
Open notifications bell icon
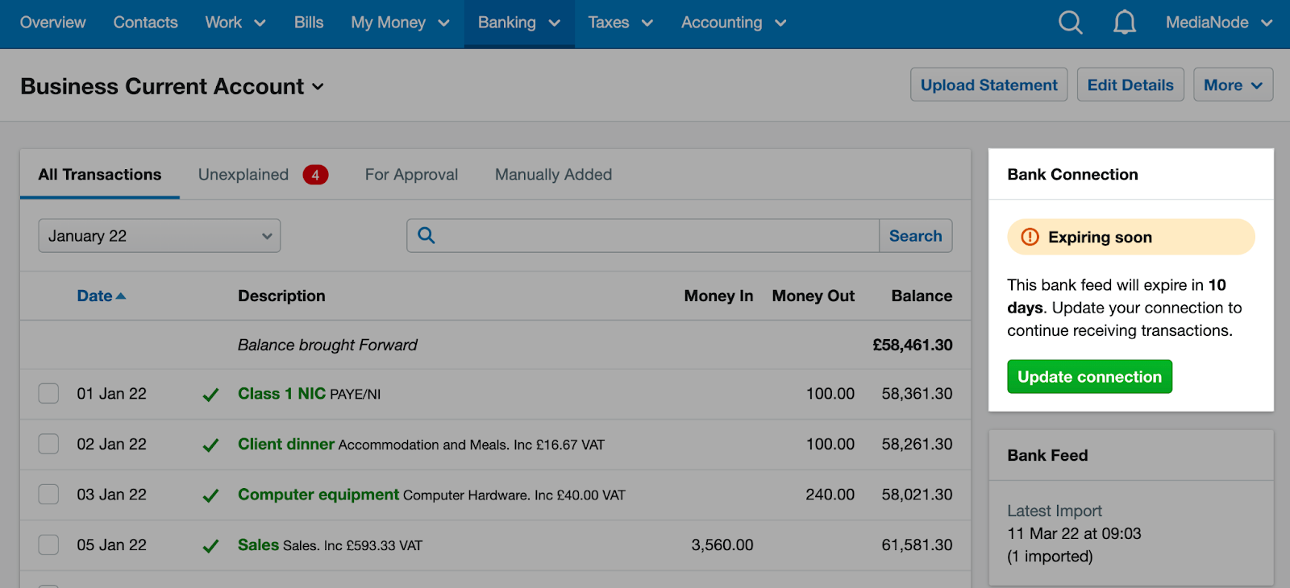click(x=1125, y=23)
